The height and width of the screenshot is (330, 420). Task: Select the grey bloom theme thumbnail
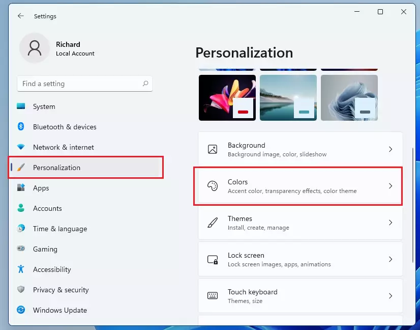click(349, 98)
